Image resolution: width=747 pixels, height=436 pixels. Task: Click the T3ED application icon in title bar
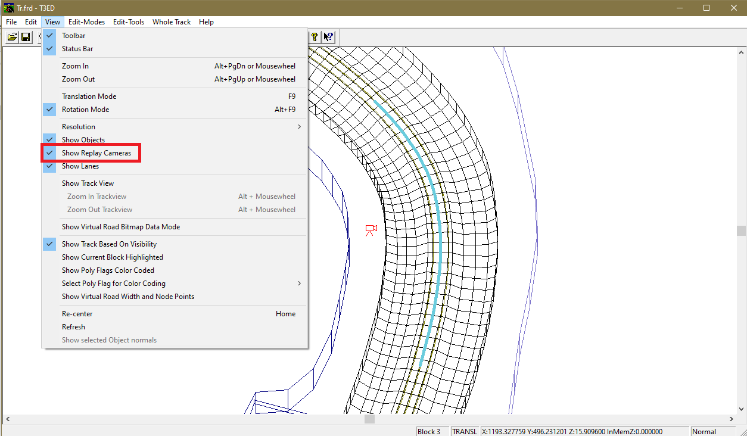[8, 8]
